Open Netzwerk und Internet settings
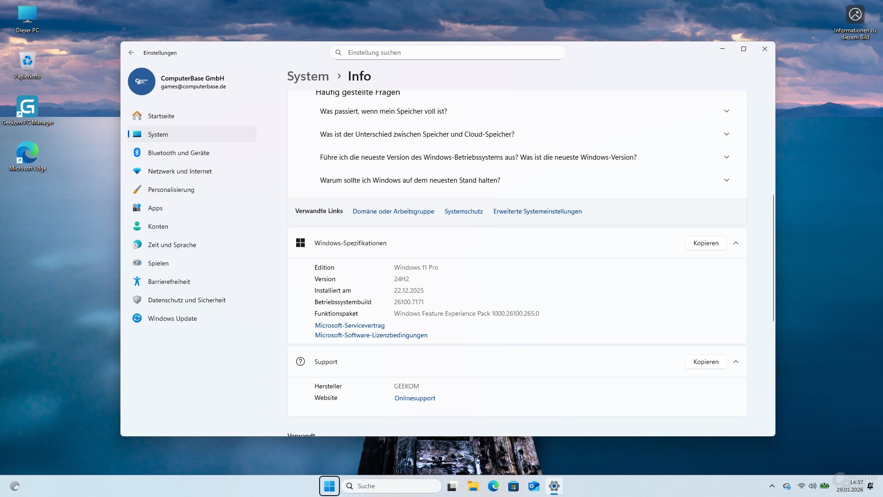This screenshot has height=497, width=883. pos(179,171)
